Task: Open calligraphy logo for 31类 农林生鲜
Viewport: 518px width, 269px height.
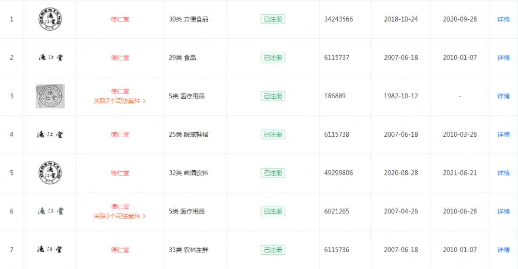Action: [50, 249]
